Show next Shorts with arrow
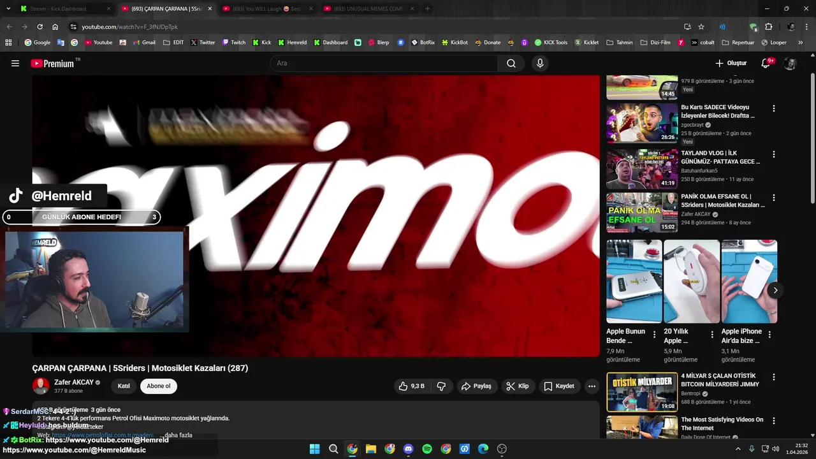Viewport: 816px width, 459px height. tap(775, 290)
